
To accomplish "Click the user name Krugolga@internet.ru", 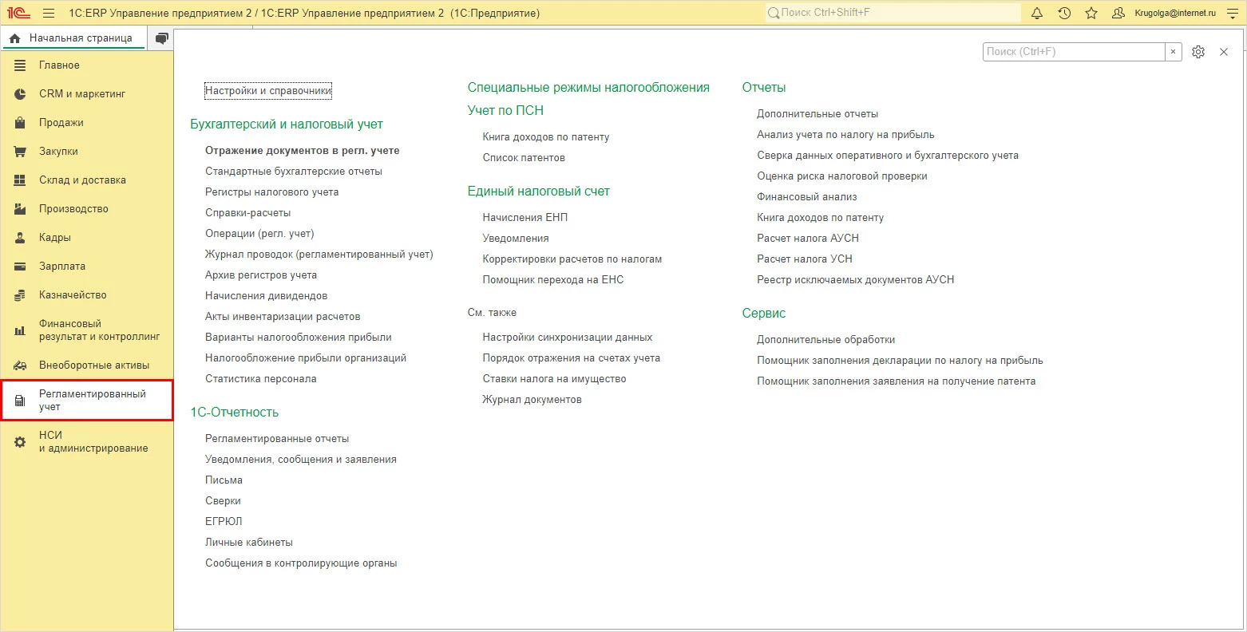I will click(1175, 14).
